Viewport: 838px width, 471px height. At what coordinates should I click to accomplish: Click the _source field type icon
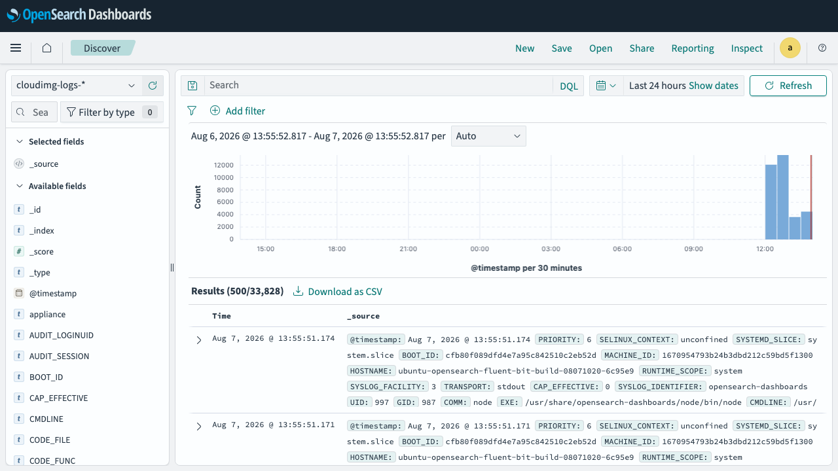tap(19, 164)
